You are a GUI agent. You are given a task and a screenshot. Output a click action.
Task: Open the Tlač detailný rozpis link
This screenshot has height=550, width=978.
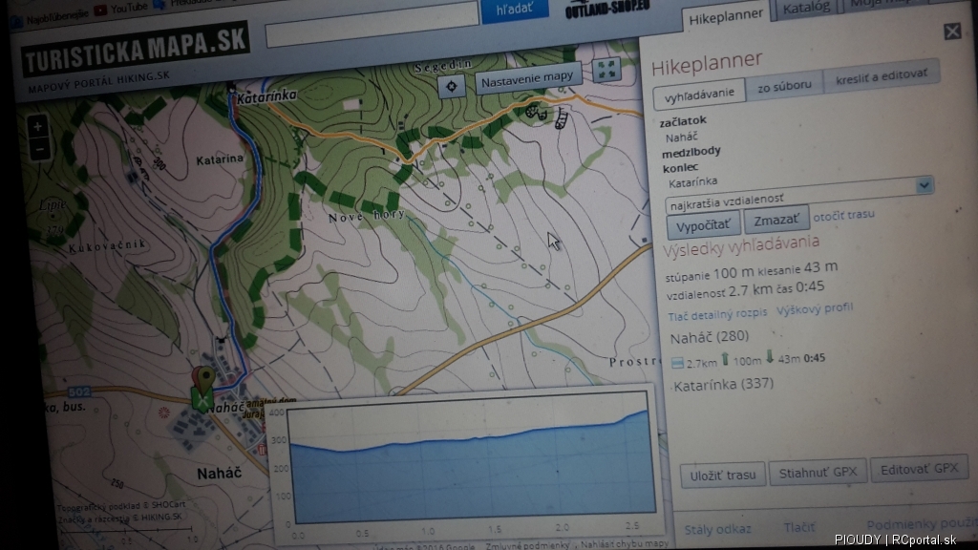click(717, 315)
